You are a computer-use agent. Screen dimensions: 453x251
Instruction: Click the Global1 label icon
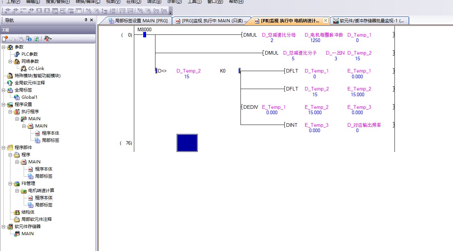pos(17,97)
